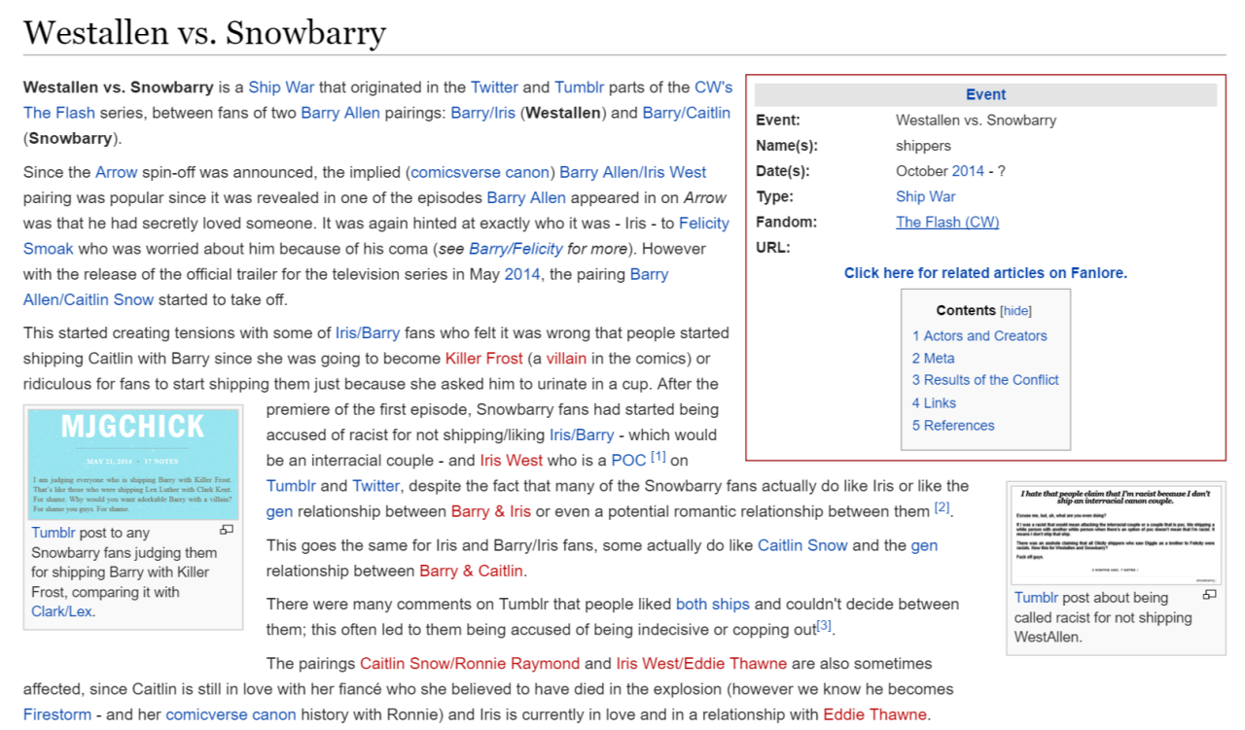Jump to section 1 Actors and Creators

(x=979, y=335)
